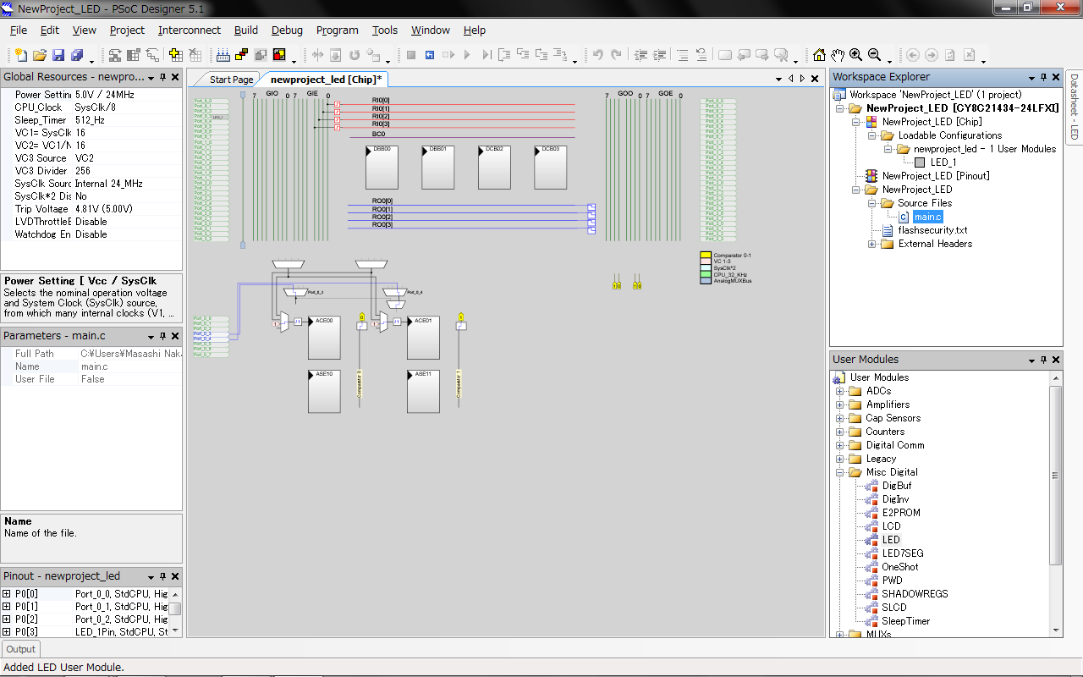
Task: Click the Redo arrow icon
Action: (617, 55)
